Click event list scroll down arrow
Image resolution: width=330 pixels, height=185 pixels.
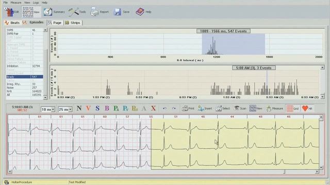click(x=45, y=97)
